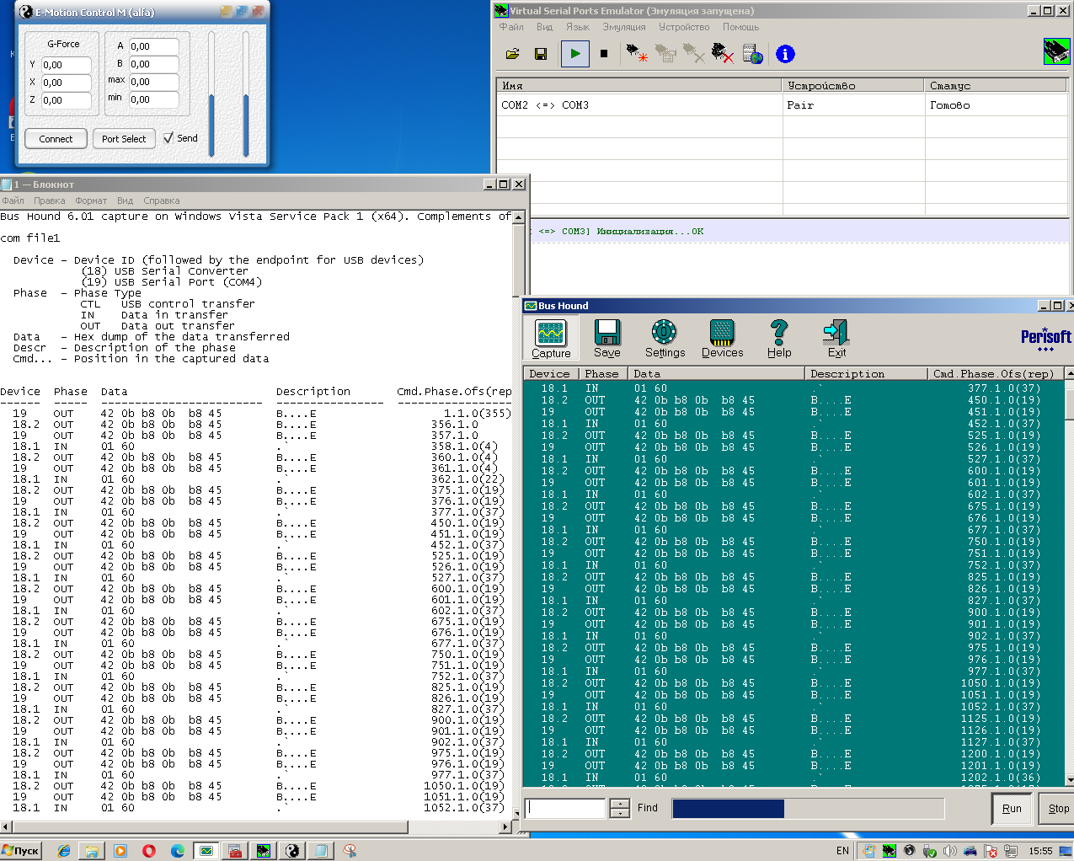The height and width of the screenshot is (861, 1074).
Task: Click the EN language indicator in the taskbar
Action: tap(842, 851)
